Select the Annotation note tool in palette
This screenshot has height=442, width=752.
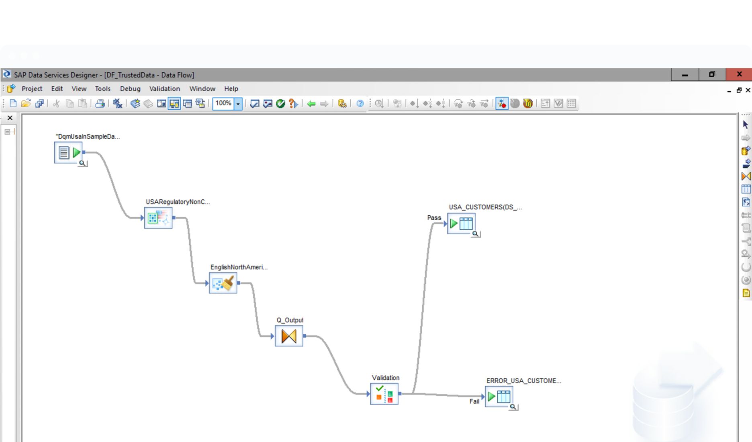(746, 293)
